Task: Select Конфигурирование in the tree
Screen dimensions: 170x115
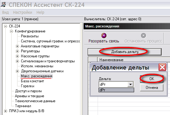Action: click(30, 31)
